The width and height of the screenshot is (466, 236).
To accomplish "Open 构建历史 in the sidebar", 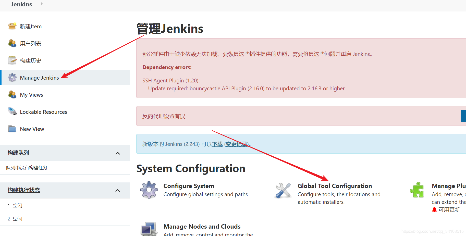I will click(31, 61).
